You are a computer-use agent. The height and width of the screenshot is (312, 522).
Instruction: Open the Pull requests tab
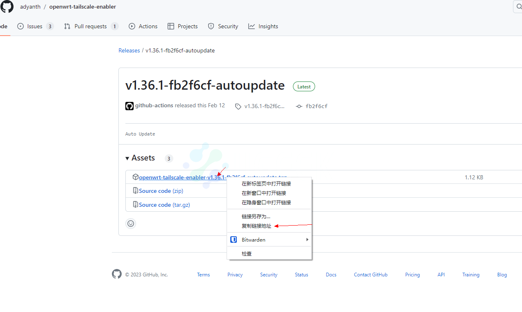[x=91, y=26]
